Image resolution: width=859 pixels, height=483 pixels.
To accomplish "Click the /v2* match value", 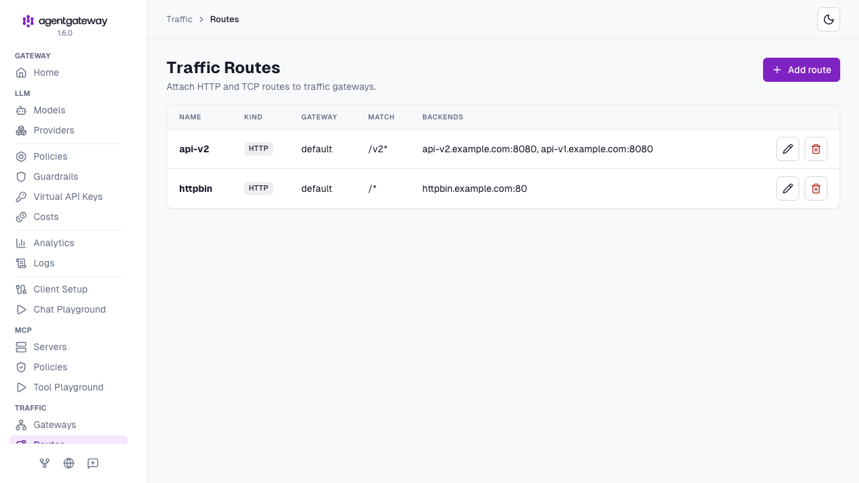I will (x=378, y=149).
